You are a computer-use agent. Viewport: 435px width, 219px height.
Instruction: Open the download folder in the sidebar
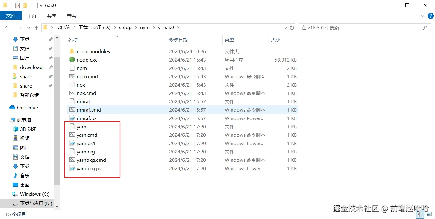pos(31,67)
